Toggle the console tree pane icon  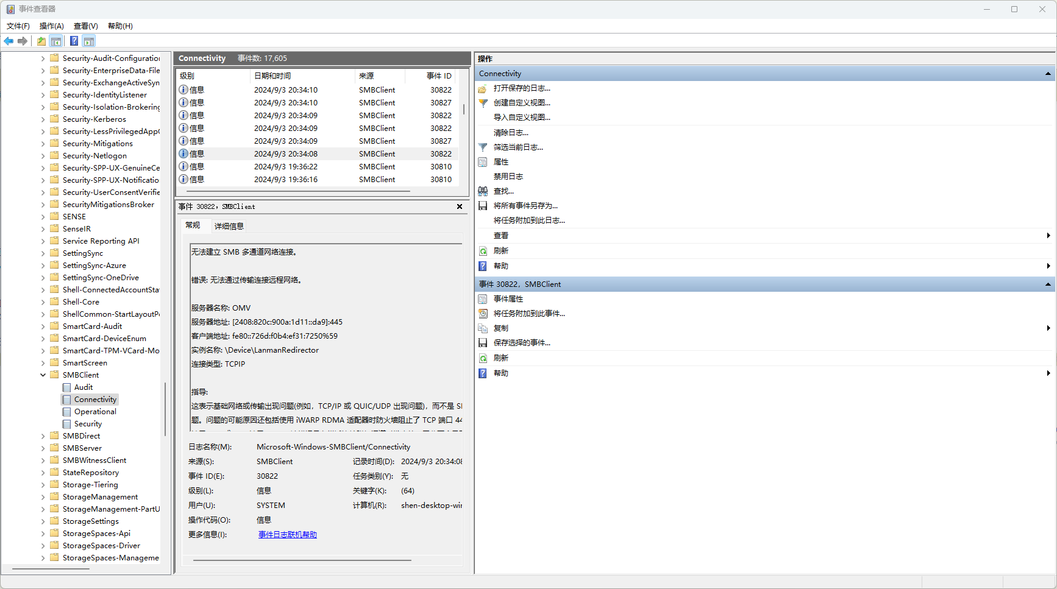pyautogui.click(x=56, y=41)
